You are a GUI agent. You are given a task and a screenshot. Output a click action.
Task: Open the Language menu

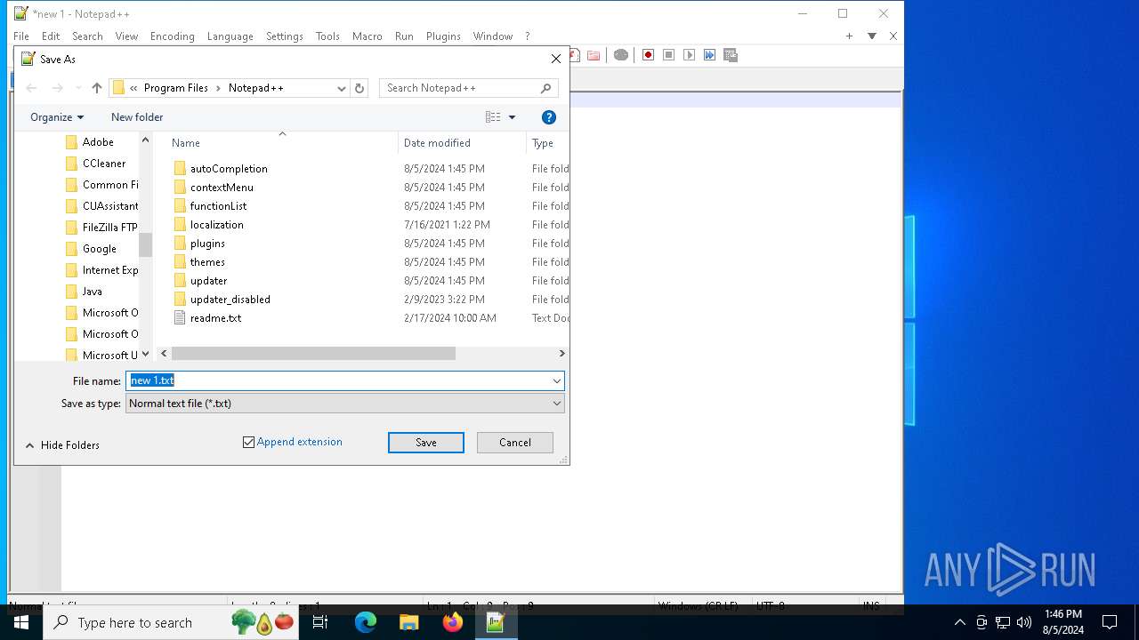tap(230, 36)
